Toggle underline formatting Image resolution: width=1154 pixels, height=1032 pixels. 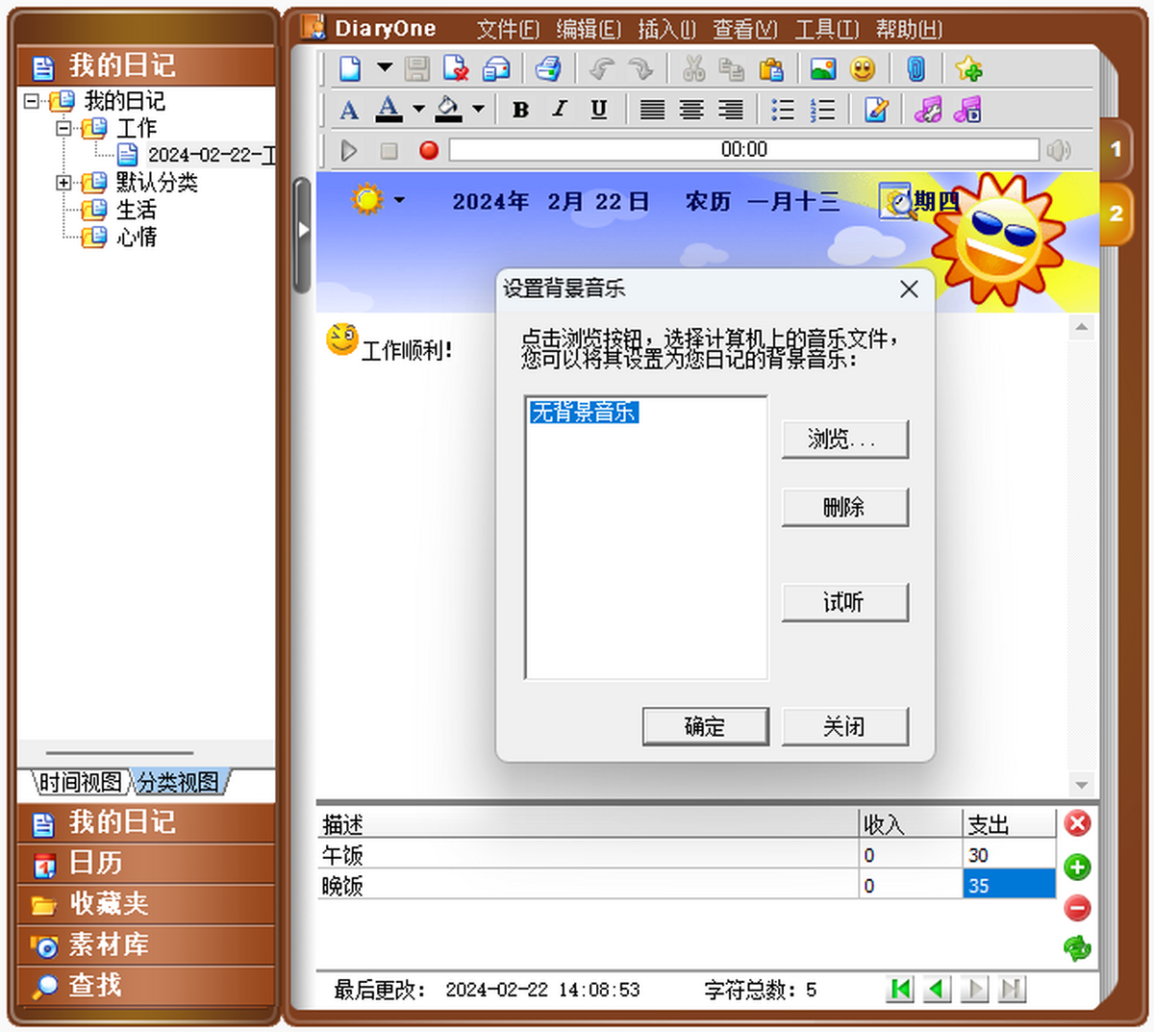[598, 110]
